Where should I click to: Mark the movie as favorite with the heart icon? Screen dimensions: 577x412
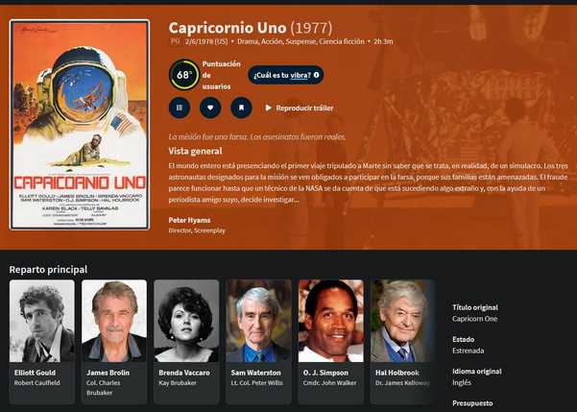tap(210, 108)
